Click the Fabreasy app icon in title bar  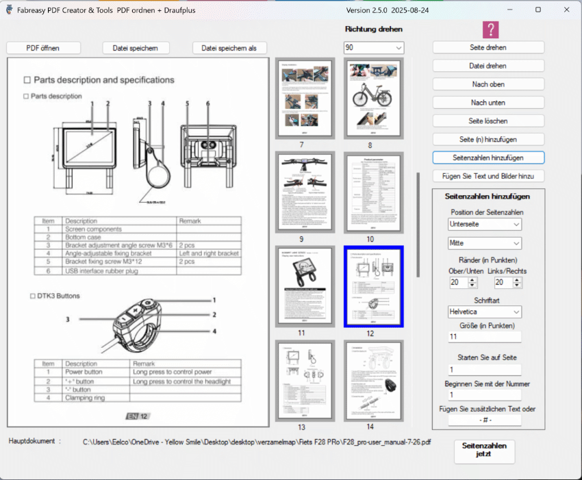pyautogui.click(x=10, y=10)
